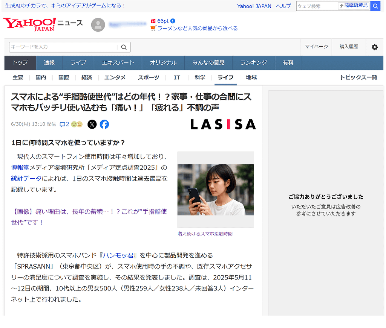386x328 pixels.
Task: Click the keyword search magnifier icon
Action: [124, 47]
